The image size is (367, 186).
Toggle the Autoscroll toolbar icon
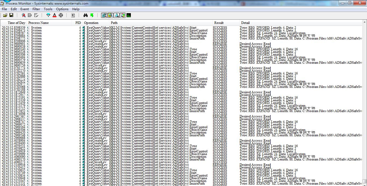(30, 15)
